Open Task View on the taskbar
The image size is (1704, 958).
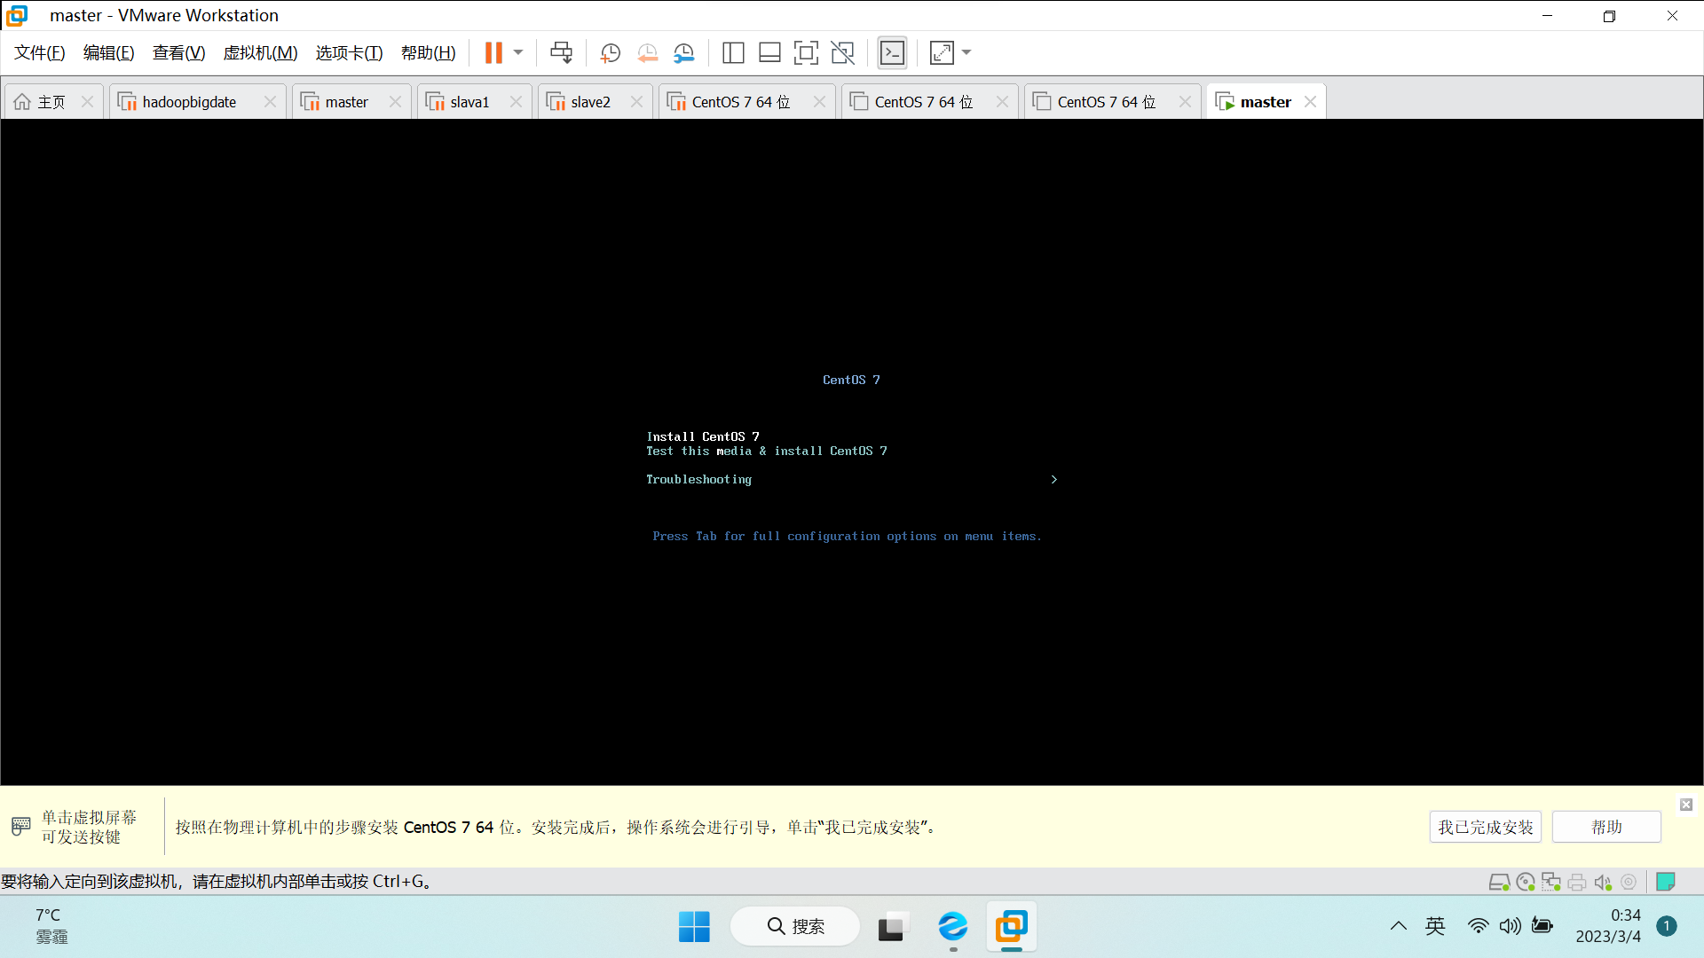coord(894,927)
